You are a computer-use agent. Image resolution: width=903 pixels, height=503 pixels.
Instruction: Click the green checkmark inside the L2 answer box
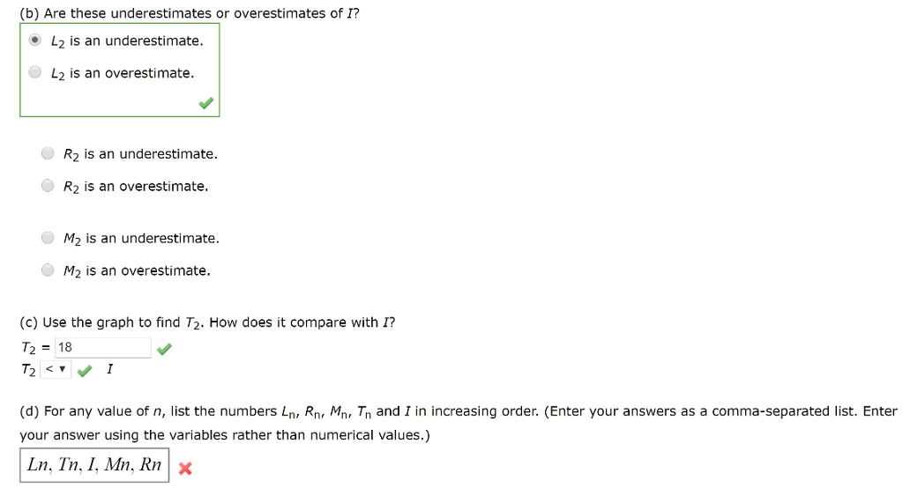[x=205, y=104]
